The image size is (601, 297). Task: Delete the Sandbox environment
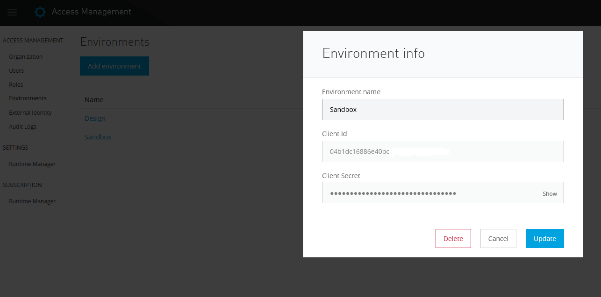[x=453, y=238]
